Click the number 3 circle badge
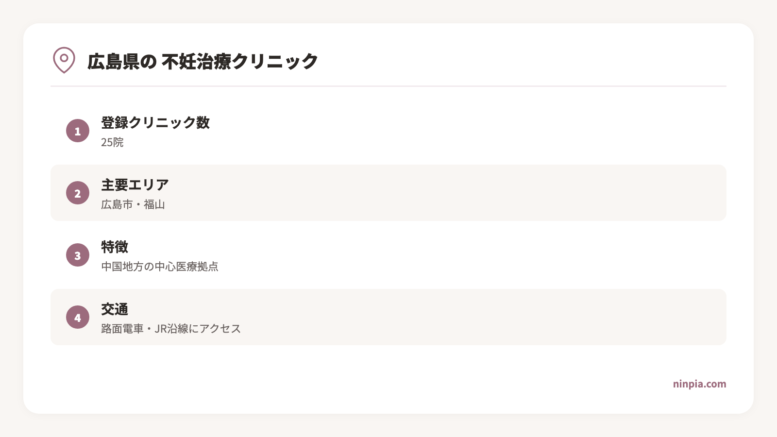777x437 pixels. pyautogui.click(x=78, y=255)
